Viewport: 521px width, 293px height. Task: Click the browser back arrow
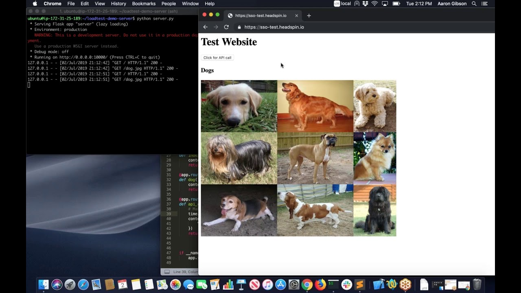tap(205, 27)
